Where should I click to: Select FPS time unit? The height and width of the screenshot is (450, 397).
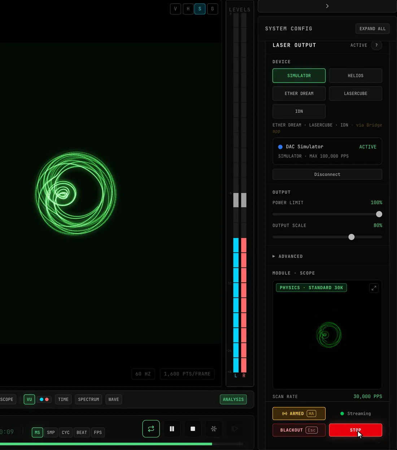98,432
